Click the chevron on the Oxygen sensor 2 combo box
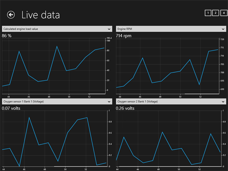This screenshot has width=228, height=171. tap(223, 102)
